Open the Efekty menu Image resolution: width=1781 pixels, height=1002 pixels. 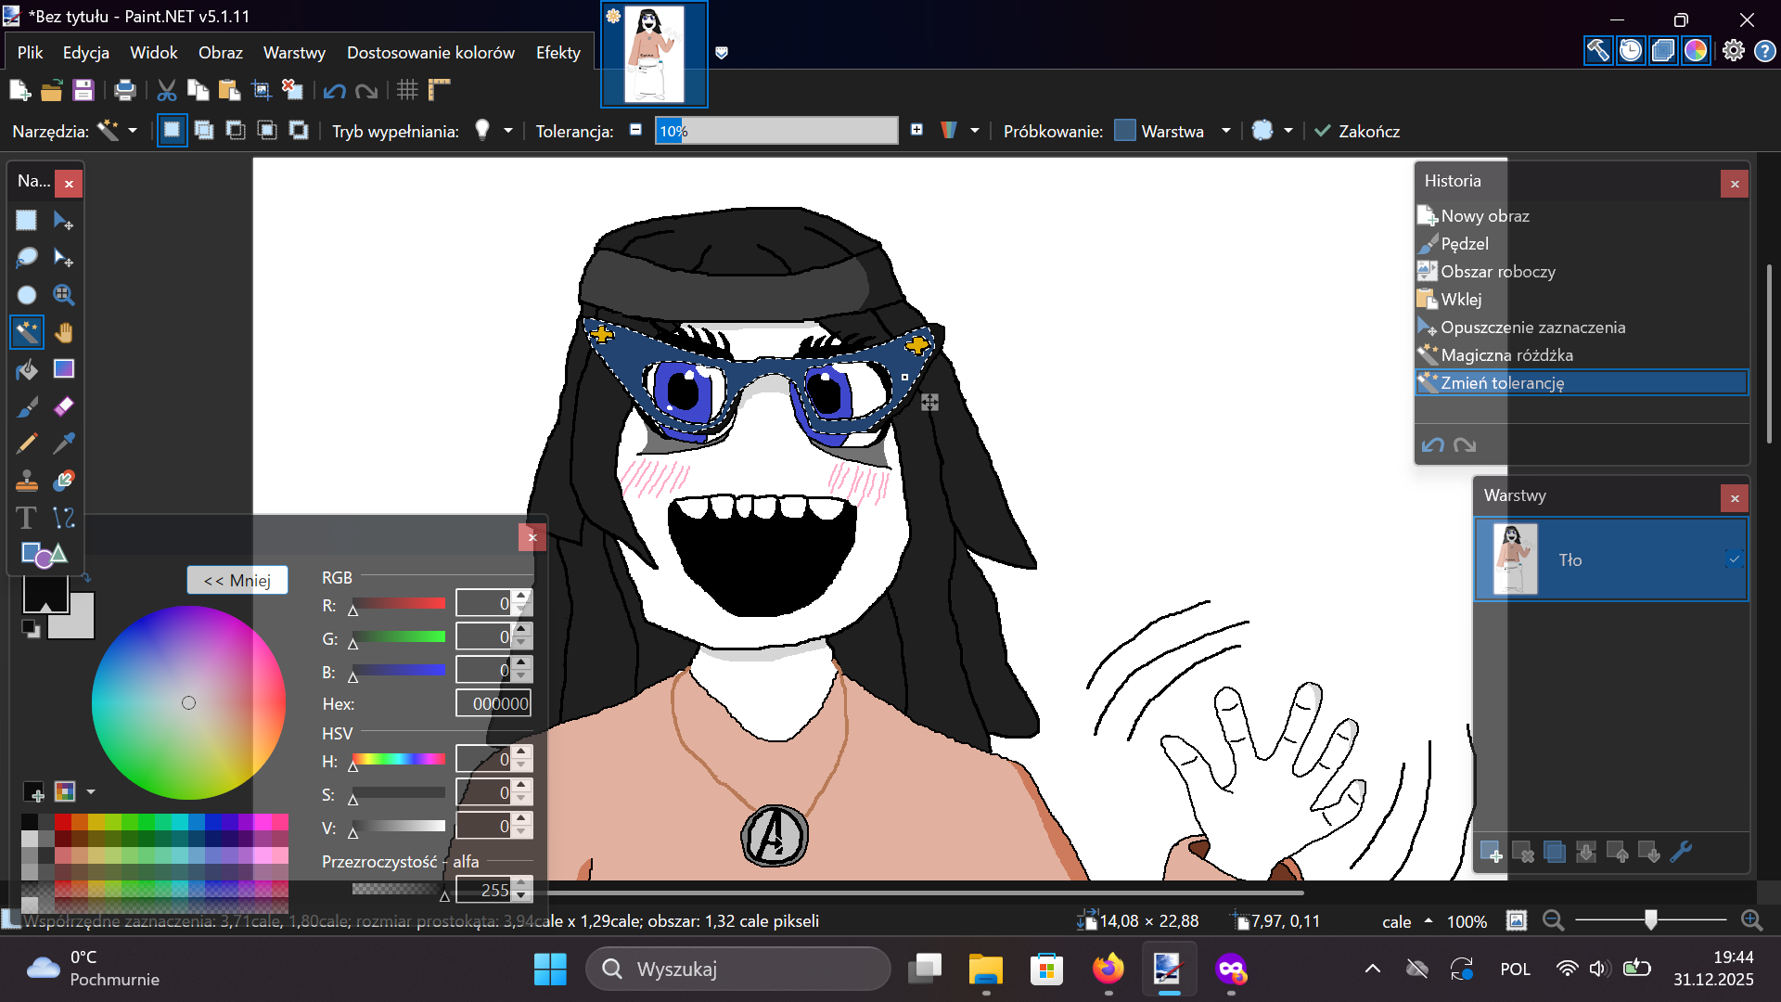pyautogui.click(x=557, y=53)
